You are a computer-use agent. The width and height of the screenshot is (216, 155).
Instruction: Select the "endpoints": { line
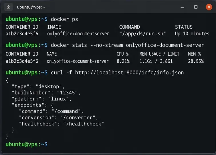(x=33, y=105)
